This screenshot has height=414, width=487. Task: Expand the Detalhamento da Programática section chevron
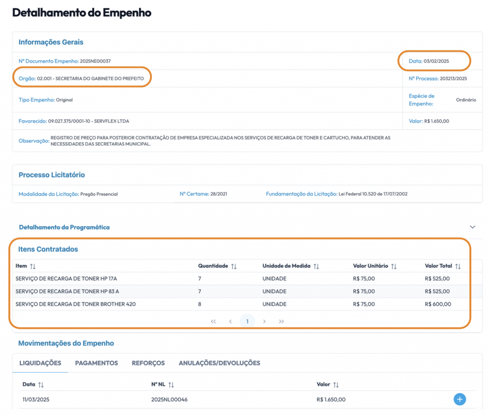click(x=472, y=227)
